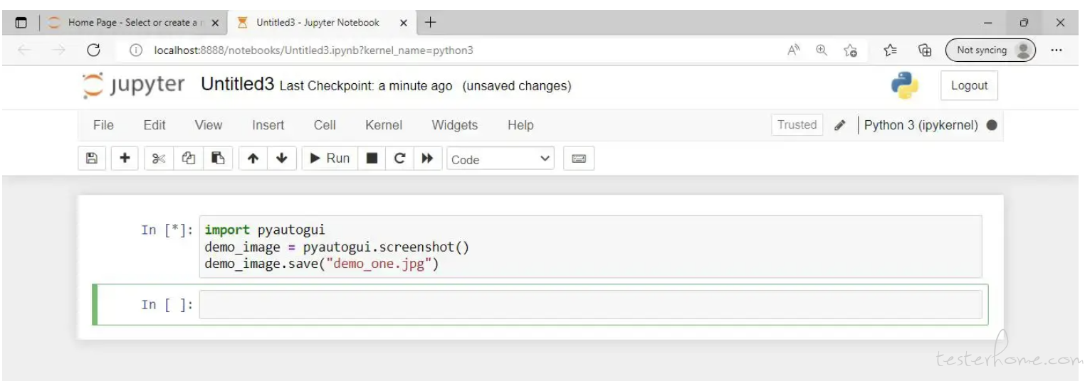Click the Logout button
1085x381 pixels.
tap(969, 86)
